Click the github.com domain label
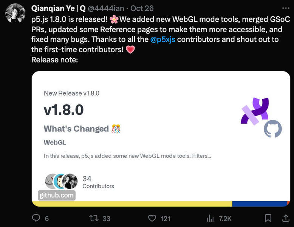Image resolution: width=294 pixels, height=227 pixels. pyautogui.click(x=57, y=195)
